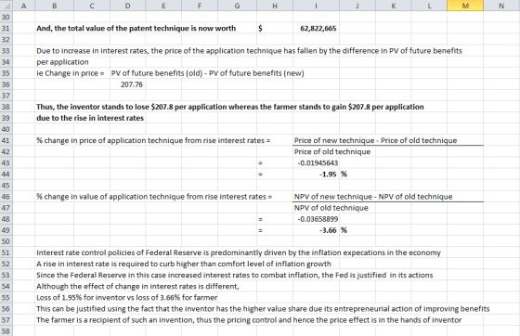This screenshot has width=520, height=336.
Task: Click 'Although the effect of change in interest rates' line
Action: click(137, 287)
